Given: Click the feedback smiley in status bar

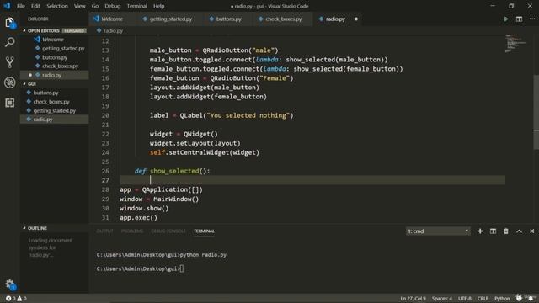Looking at the screenshot, I should [x=519, y=298].
